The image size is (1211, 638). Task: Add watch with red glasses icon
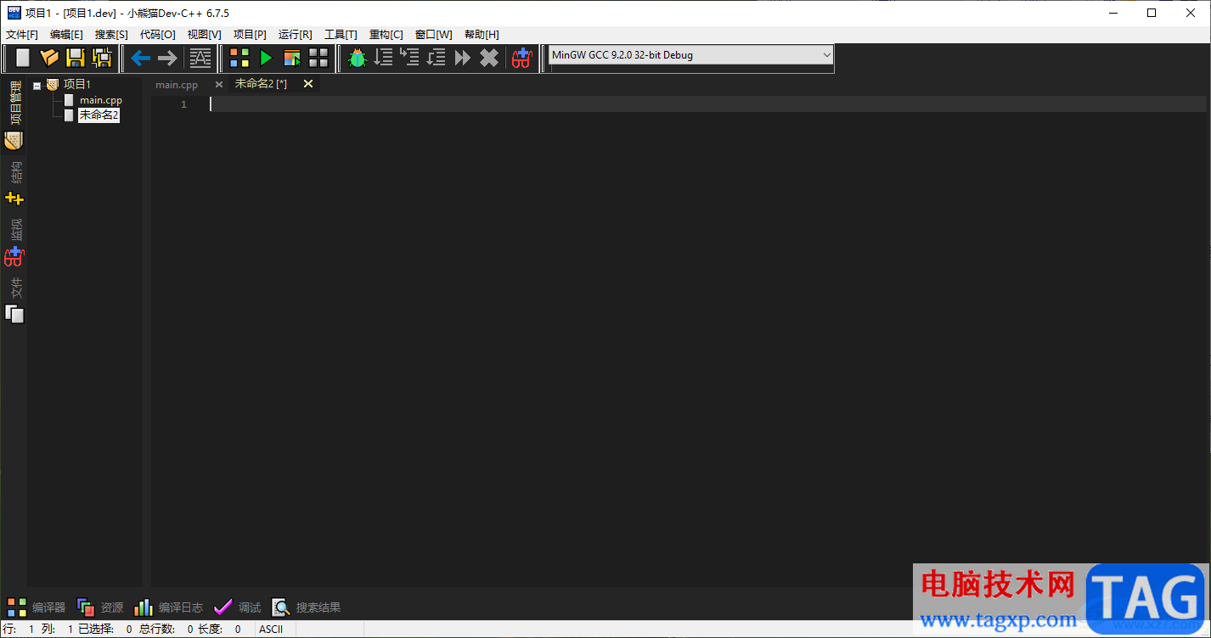coord(521,58)
